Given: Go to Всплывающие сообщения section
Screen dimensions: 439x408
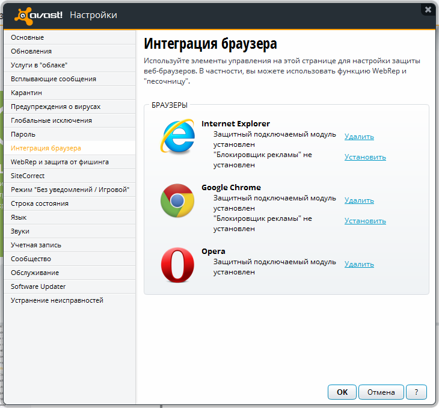Looking at the screenshot, I should (x=70, y=79).
